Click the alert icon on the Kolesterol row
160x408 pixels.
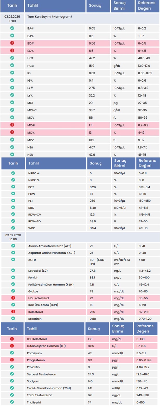pyautogui.click(x=13, y=311)
